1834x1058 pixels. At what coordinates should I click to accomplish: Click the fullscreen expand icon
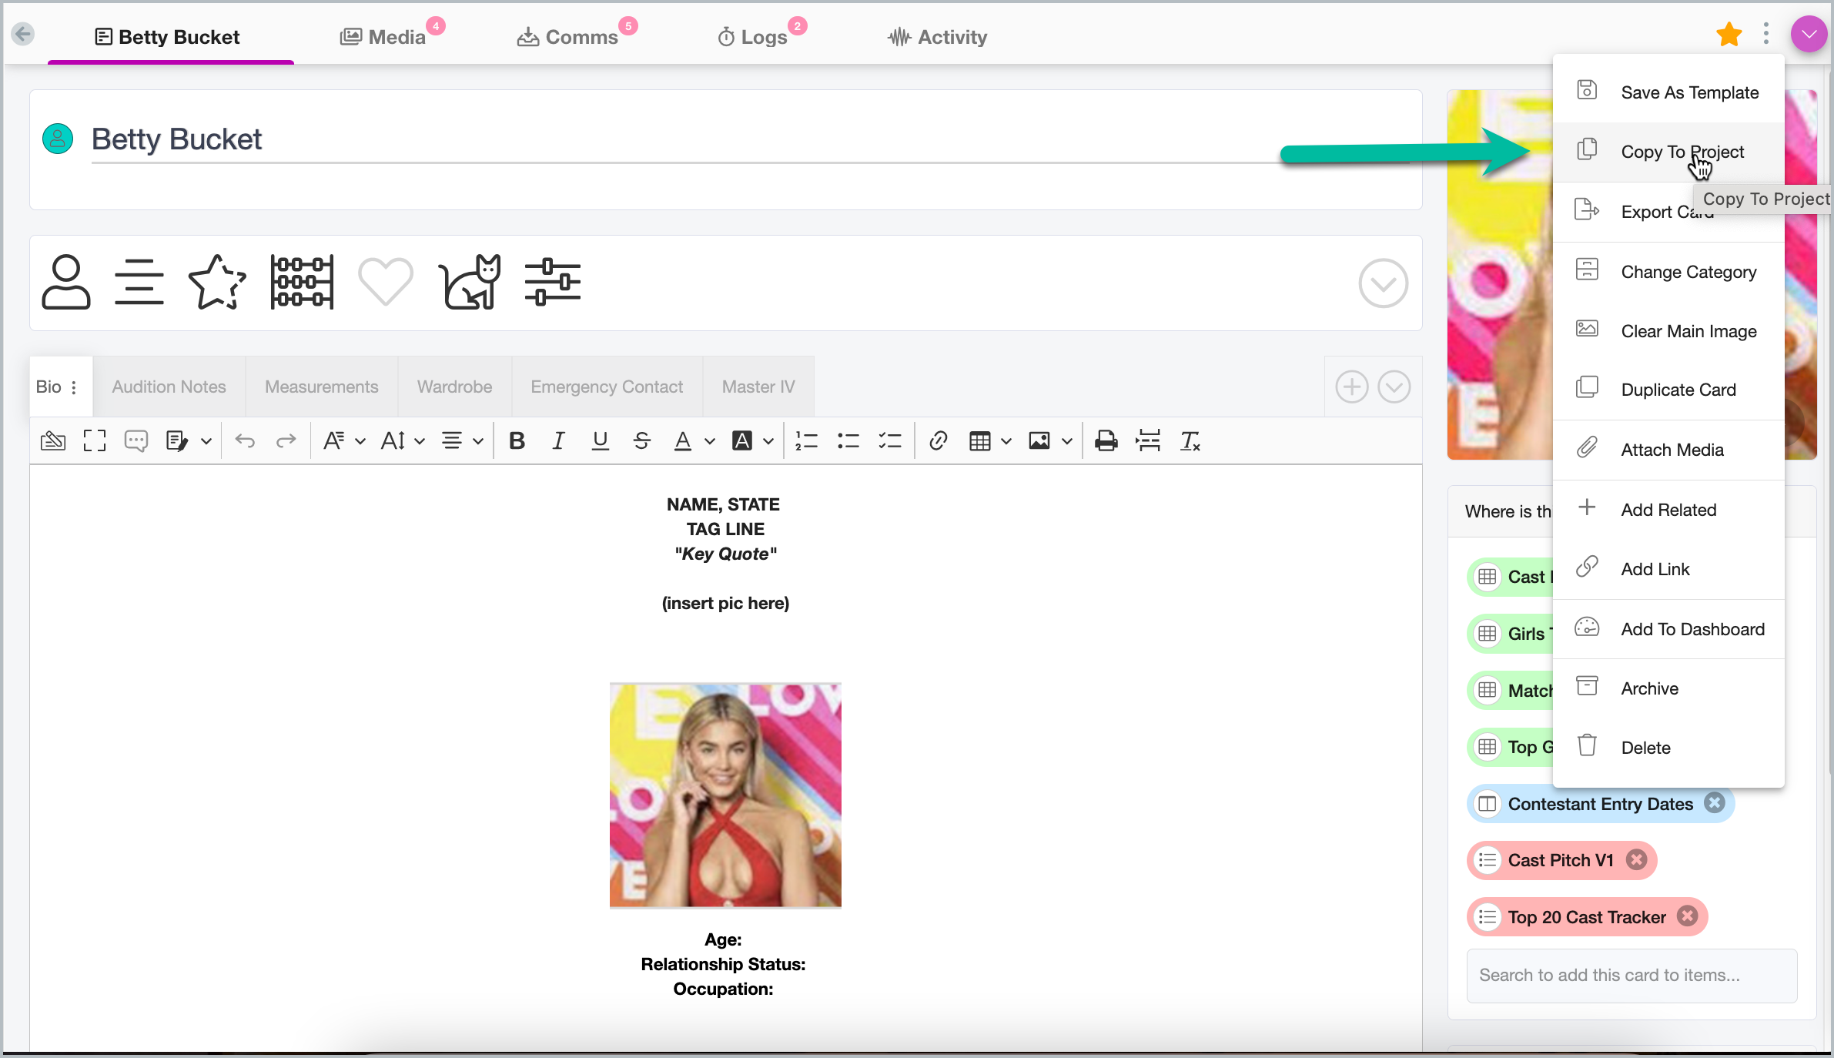(94, 441)
